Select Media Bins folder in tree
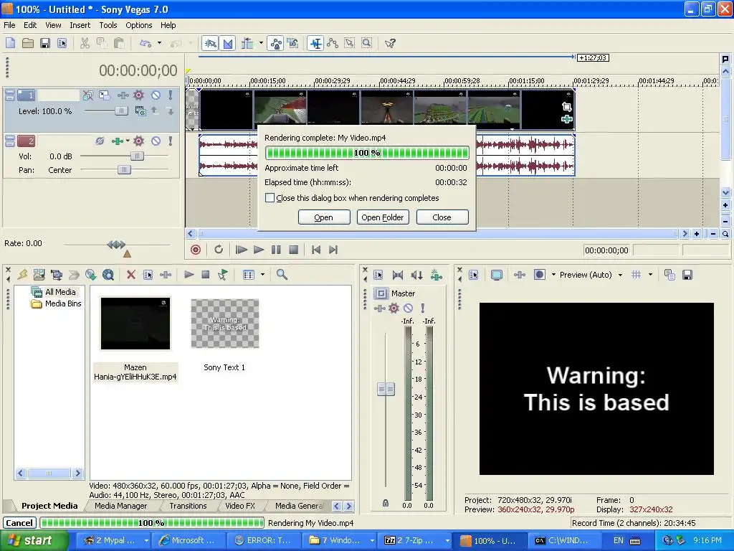Viewport: 734px width, 551px height. (x=57, y=303)
